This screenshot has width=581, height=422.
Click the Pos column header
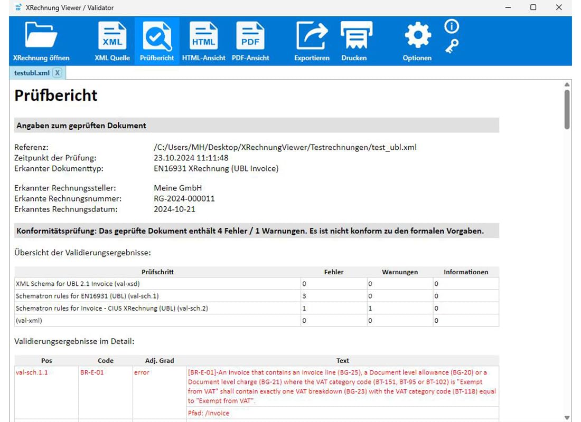[46, 361]
